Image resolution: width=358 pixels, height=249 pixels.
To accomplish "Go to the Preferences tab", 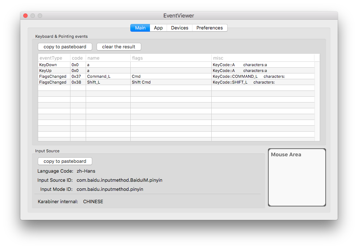I will [x=209, y=28].
